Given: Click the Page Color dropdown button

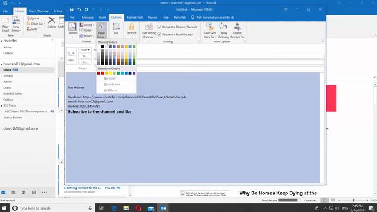Looking at the screenshot, I should pos(101,31).
